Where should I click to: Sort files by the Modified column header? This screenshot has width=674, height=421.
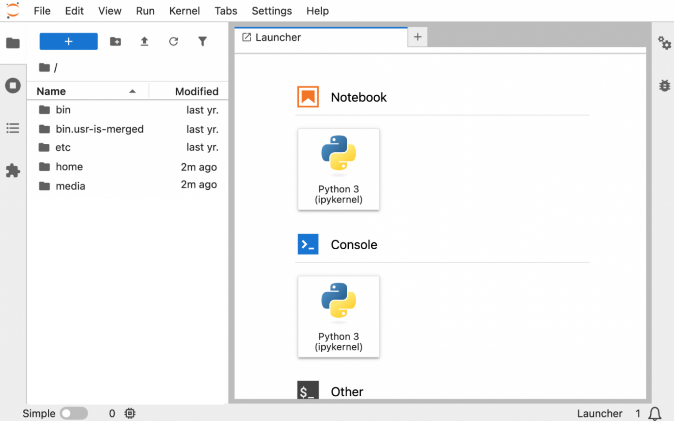point(196,91)
